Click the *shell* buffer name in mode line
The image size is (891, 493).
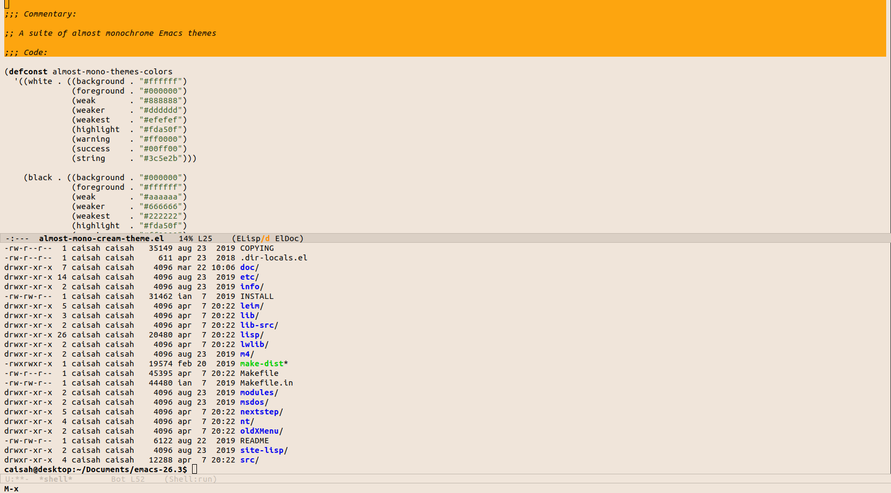[56, 479]
